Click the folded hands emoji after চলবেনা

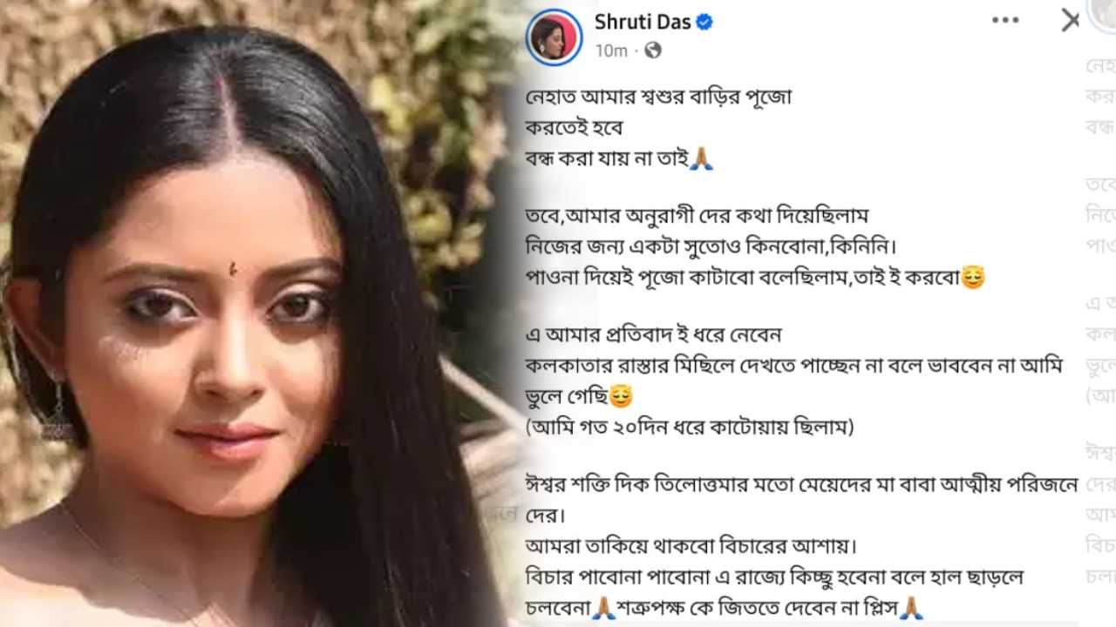(604, 607)
